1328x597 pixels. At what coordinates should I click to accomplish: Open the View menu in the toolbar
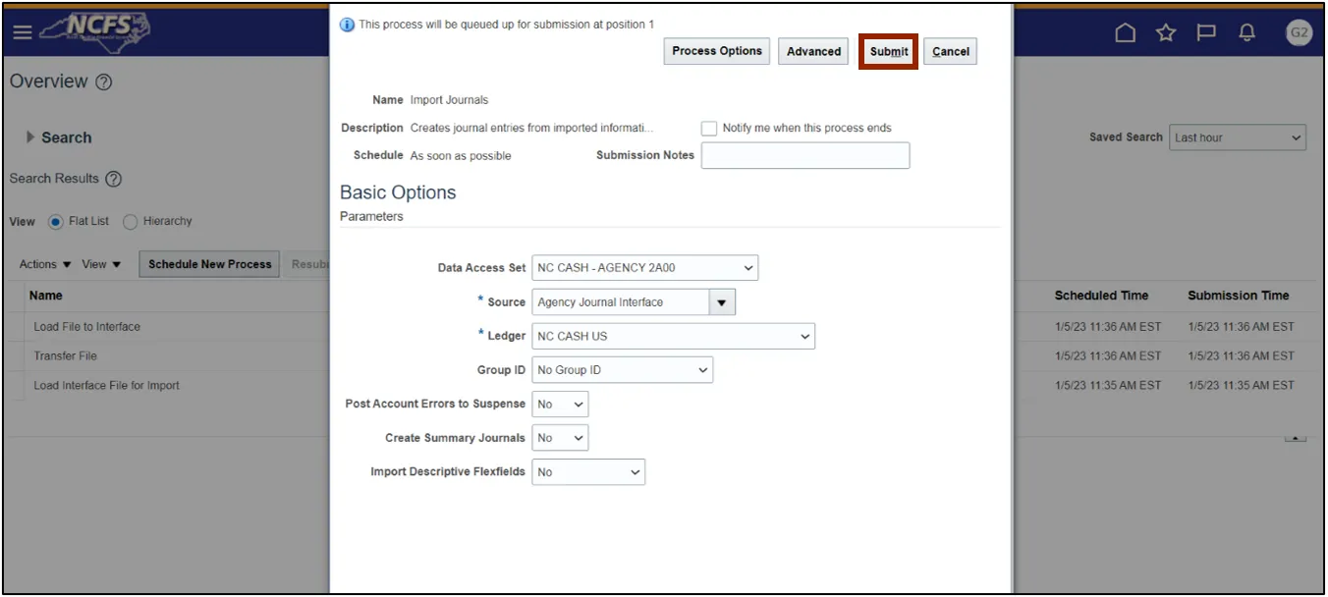point(101,264)
